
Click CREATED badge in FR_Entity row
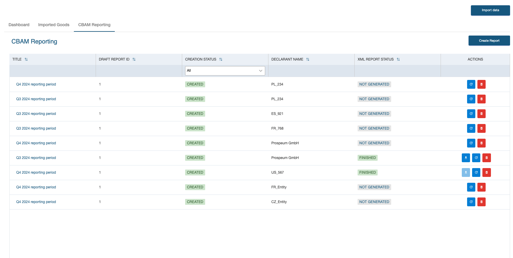(x=195, y=187)
